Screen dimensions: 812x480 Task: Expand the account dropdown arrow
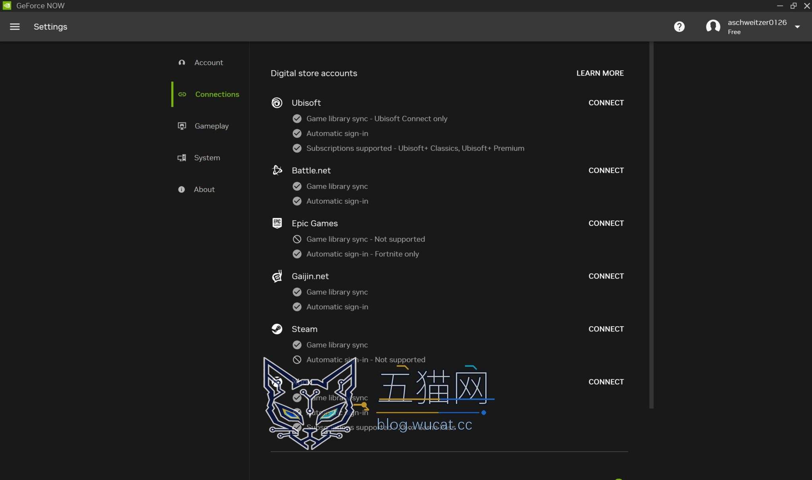click(x=797, y=27)
